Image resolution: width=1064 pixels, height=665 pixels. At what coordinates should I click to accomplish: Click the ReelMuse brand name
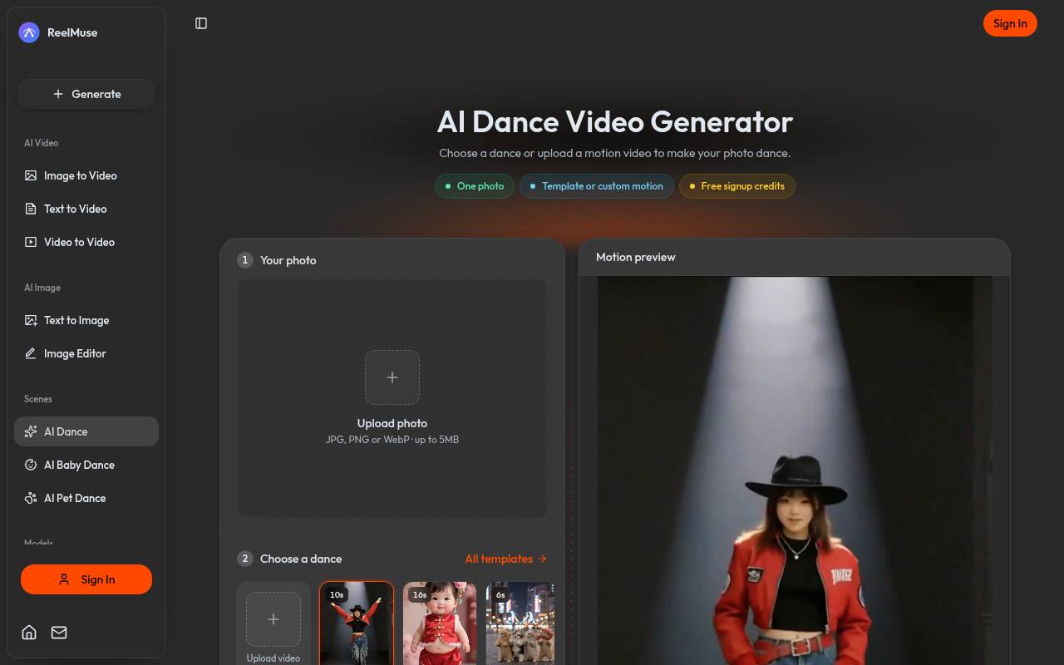[72, 32]
